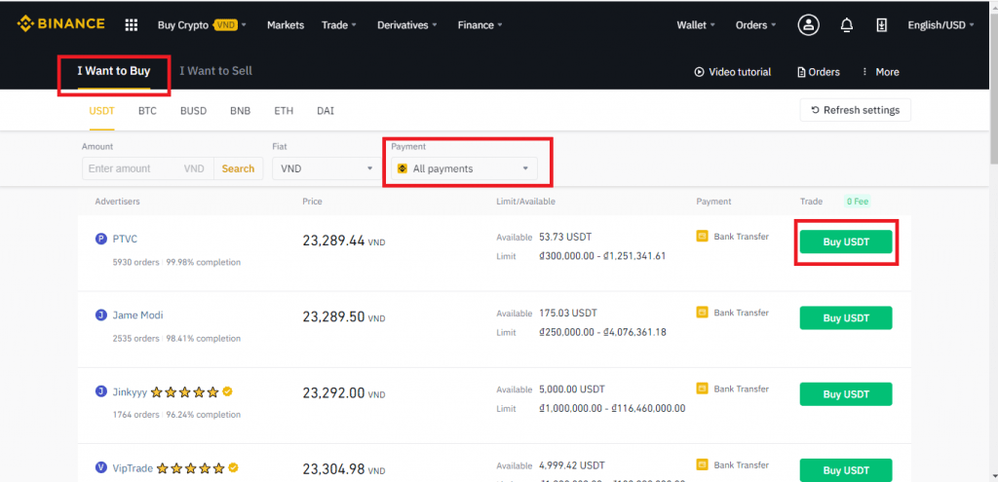Screen dimensions: 998x482
Task: Click Buy USDT for Jinkyyy
Action: 846,394
